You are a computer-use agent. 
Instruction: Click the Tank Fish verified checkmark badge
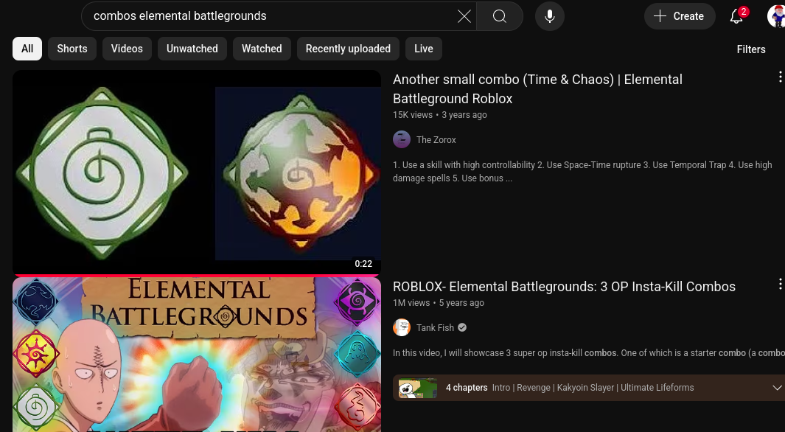462,327
